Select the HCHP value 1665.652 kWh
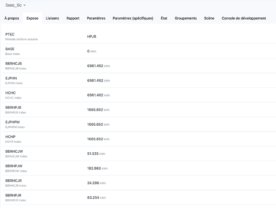Image resolution: width=276 pixels, height=208 pixels. point(98,139)
